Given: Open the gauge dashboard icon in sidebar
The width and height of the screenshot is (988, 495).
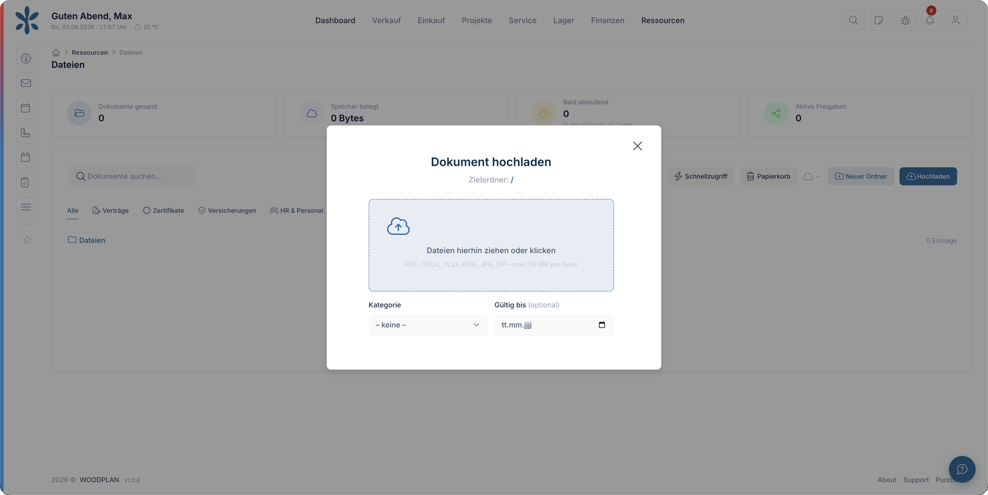Looking at the screenshot, I should pos(27,59).
